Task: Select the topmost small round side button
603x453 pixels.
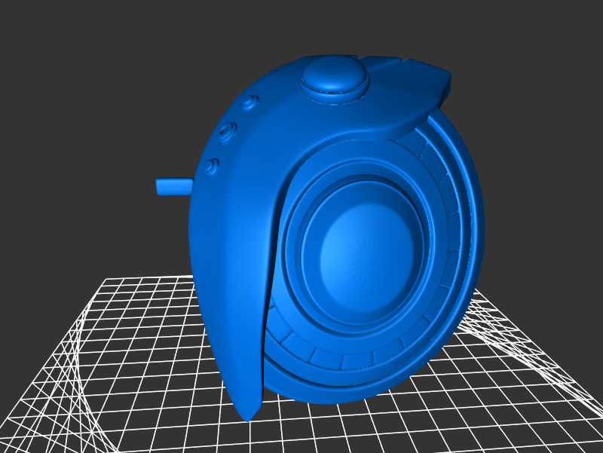Action: pos(251,101)
